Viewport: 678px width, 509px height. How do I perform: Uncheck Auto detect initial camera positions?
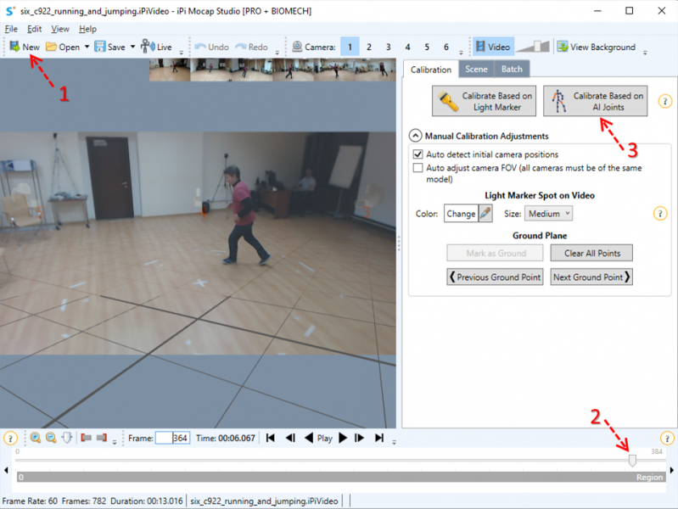[417, 154]
